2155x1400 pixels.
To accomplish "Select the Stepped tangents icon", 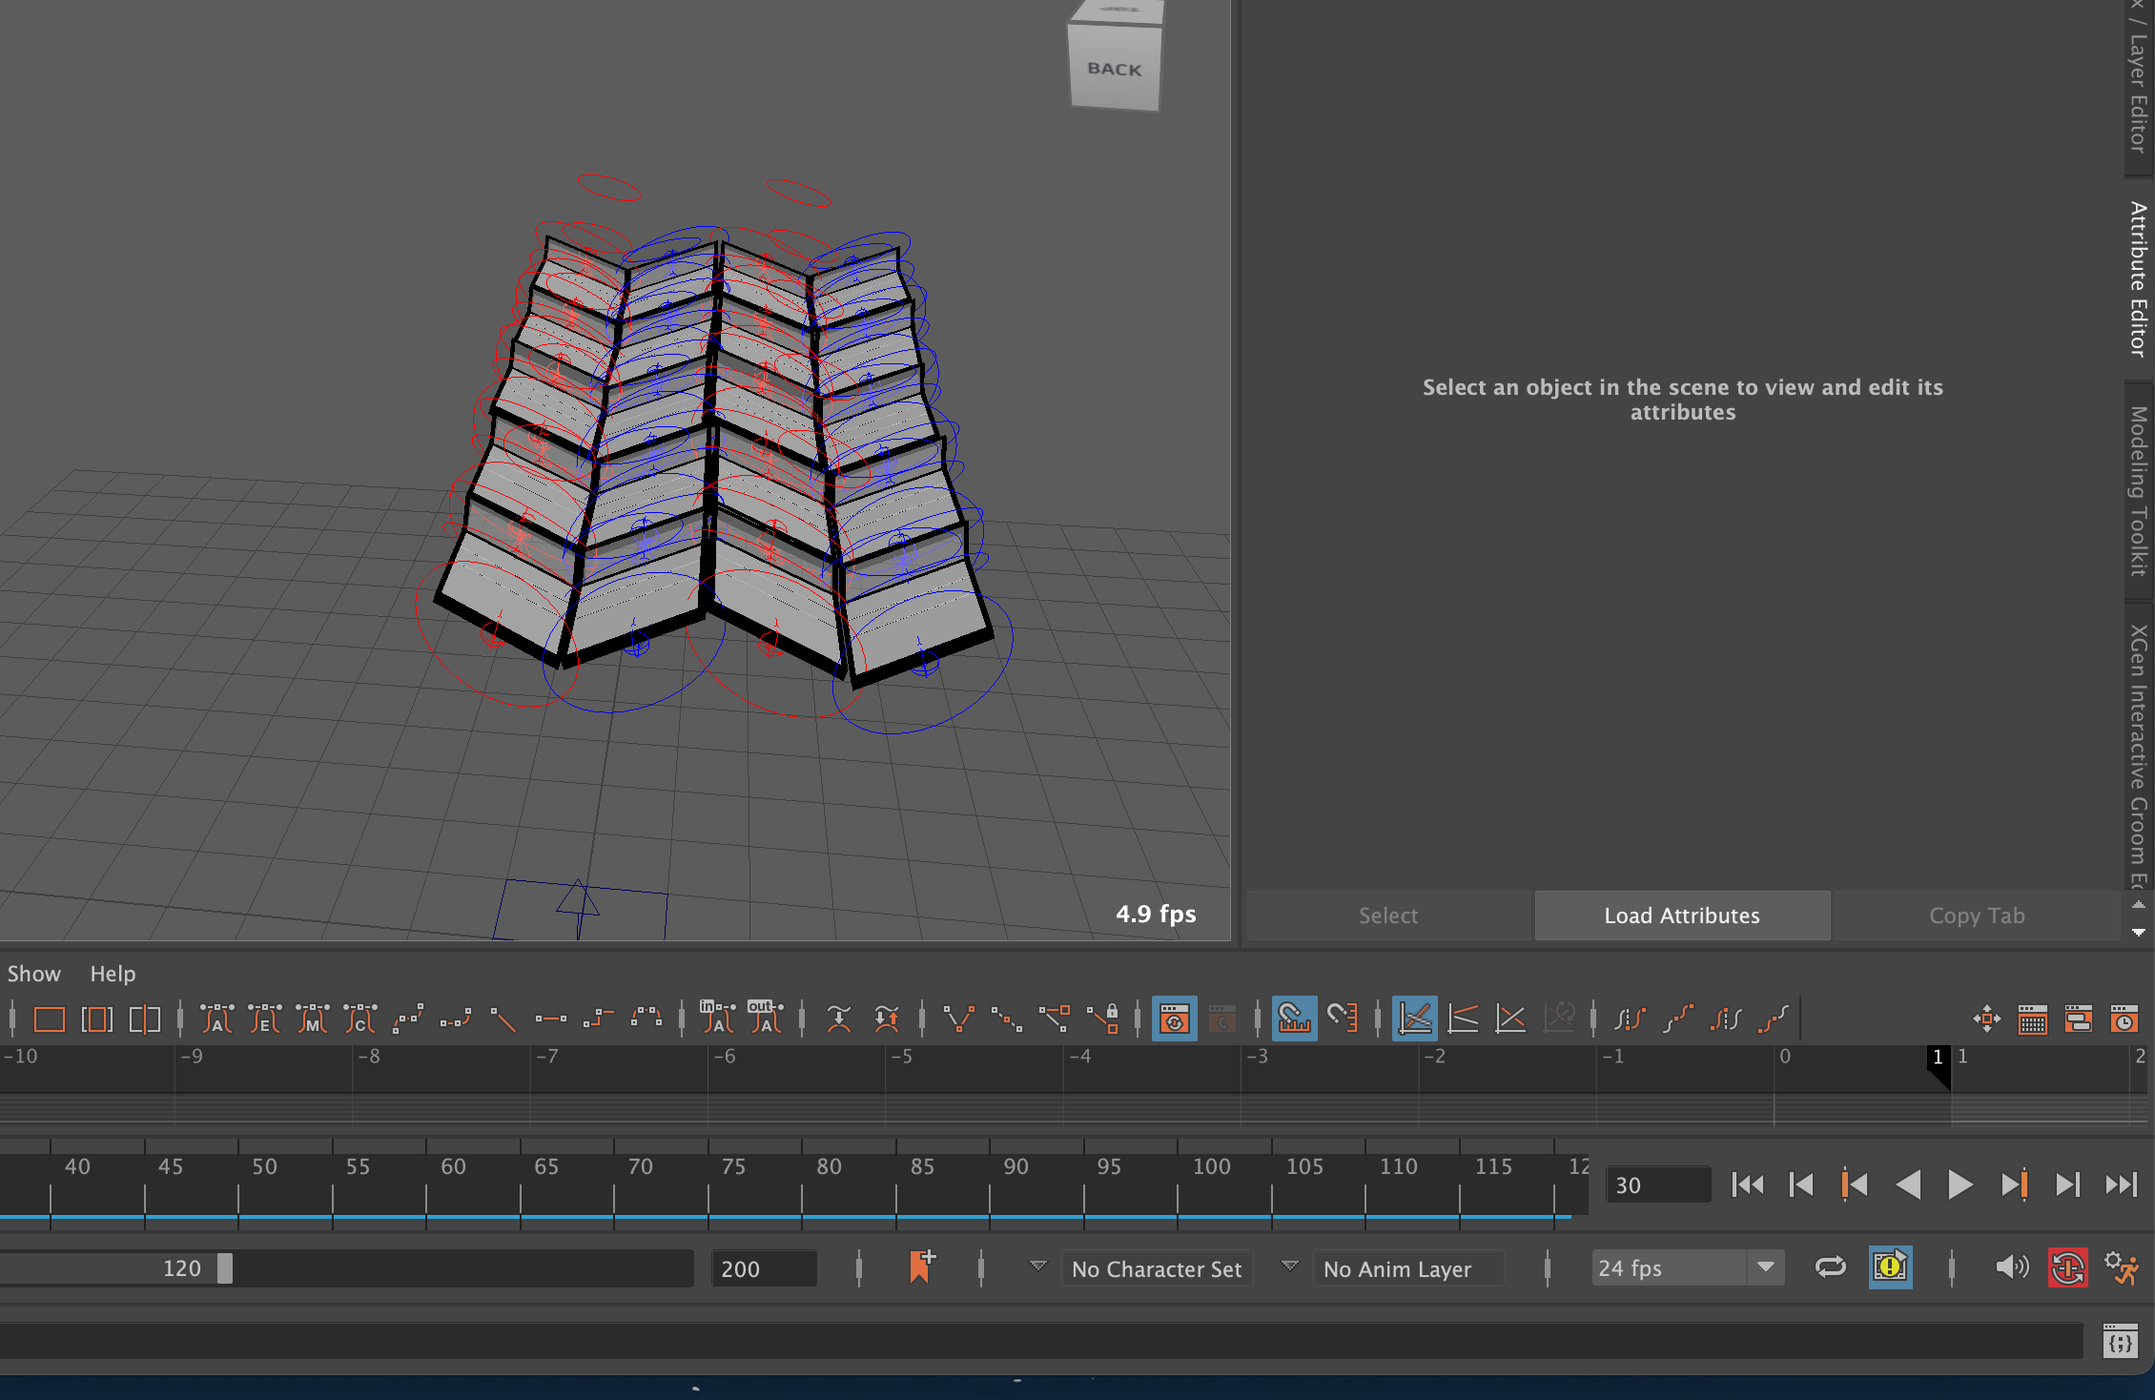I will click(598, 1019).
